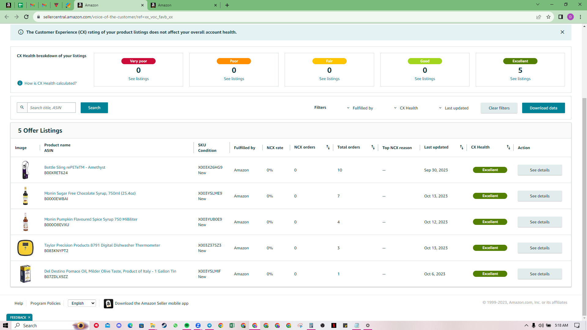Click the Del Destino Pomace Oil thumbnail
The width and height of the screenshot is (587, 330).
(x=25, y=274)
